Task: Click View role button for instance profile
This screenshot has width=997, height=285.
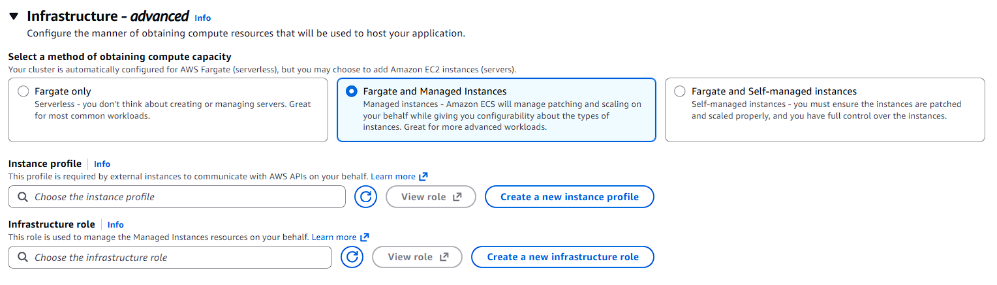Action: (x=431, y=197)
